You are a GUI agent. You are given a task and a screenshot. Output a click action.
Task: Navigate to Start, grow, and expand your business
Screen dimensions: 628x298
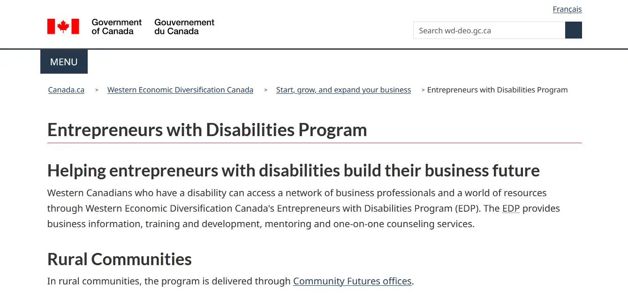pyautogui.click(x=343, y=90)
